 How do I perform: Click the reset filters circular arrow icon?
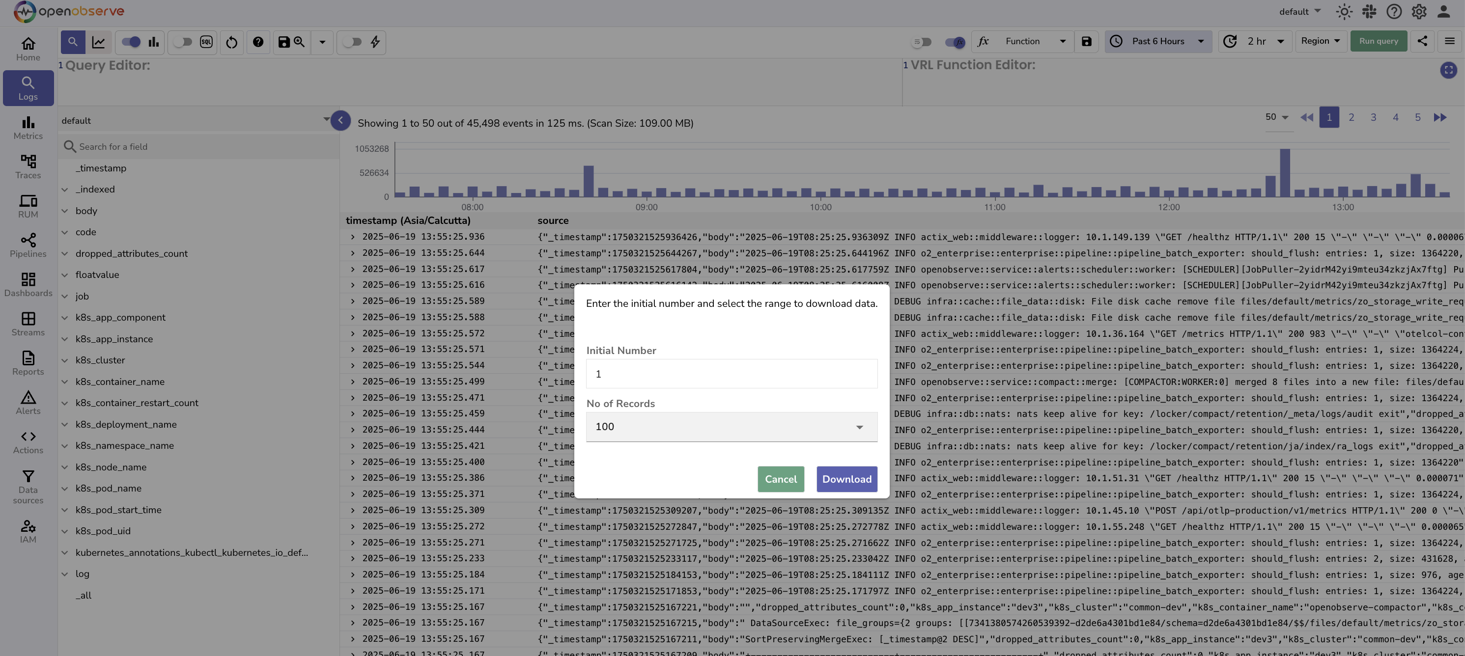point(231,42)
